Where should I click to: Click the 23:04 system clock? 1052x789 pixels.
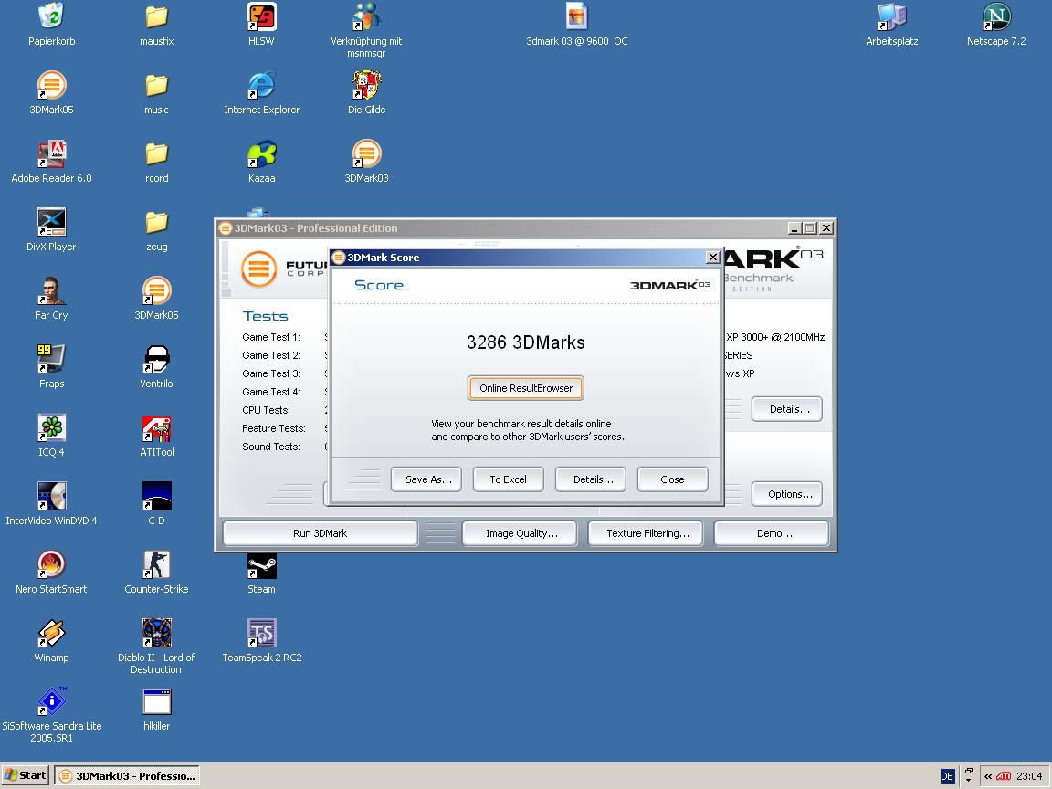1029,776
